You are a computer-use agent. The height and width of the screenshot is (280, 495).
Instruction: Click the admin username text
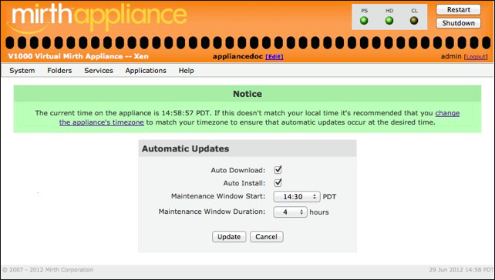coord(451,56)
